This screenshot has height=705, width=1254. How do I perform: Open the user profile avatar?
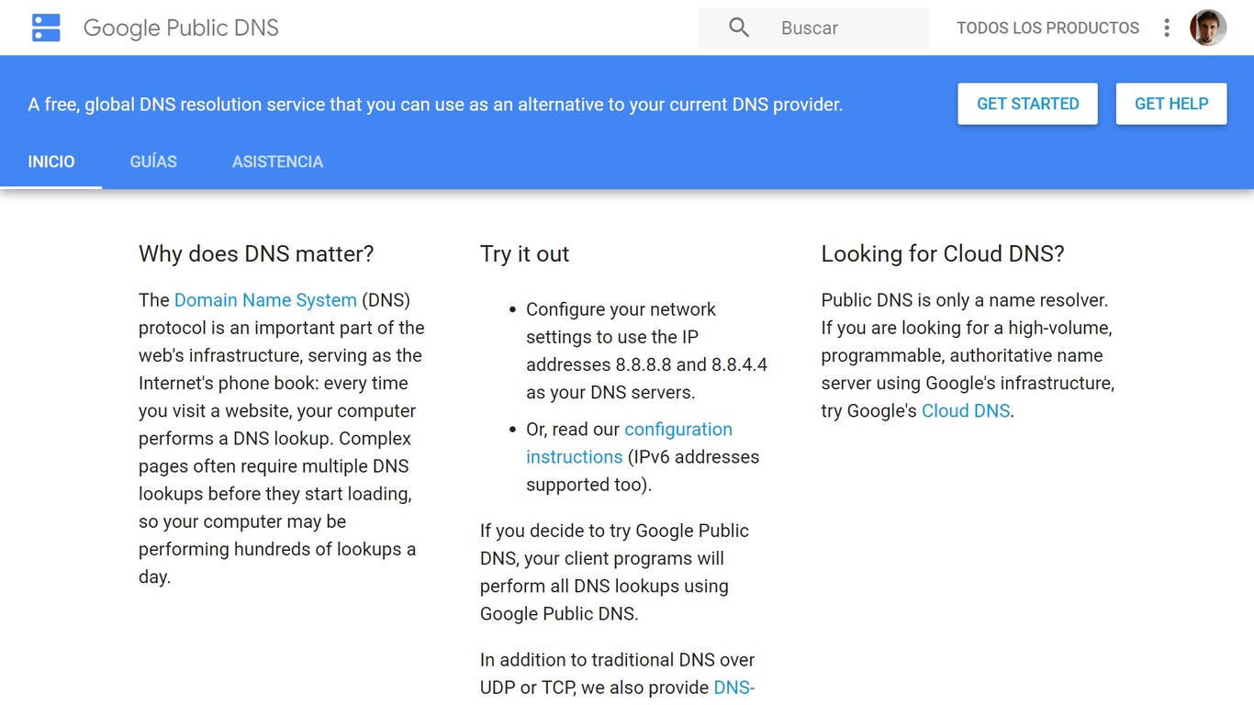coord(1208,28)
